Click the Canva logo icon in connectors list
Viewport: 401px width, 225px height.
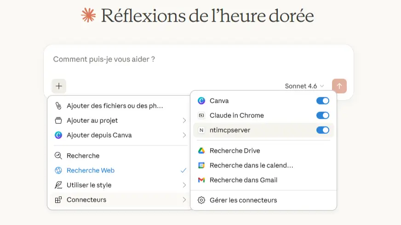click(x=201, y=101)
